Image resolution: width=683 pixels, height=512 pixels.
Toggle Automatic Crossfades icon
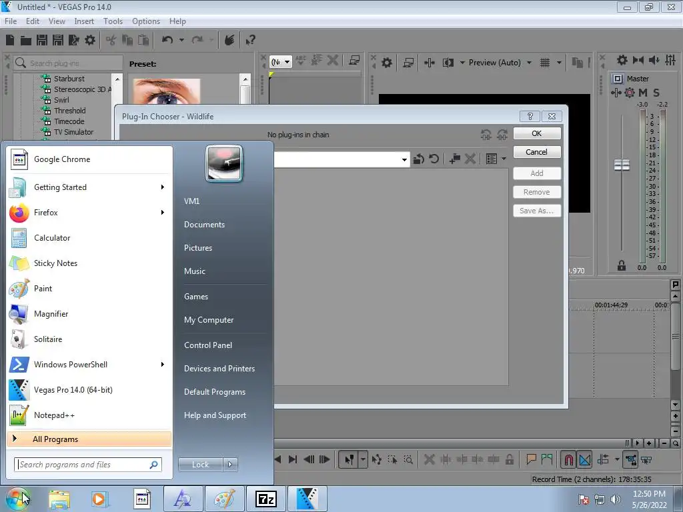585,459
